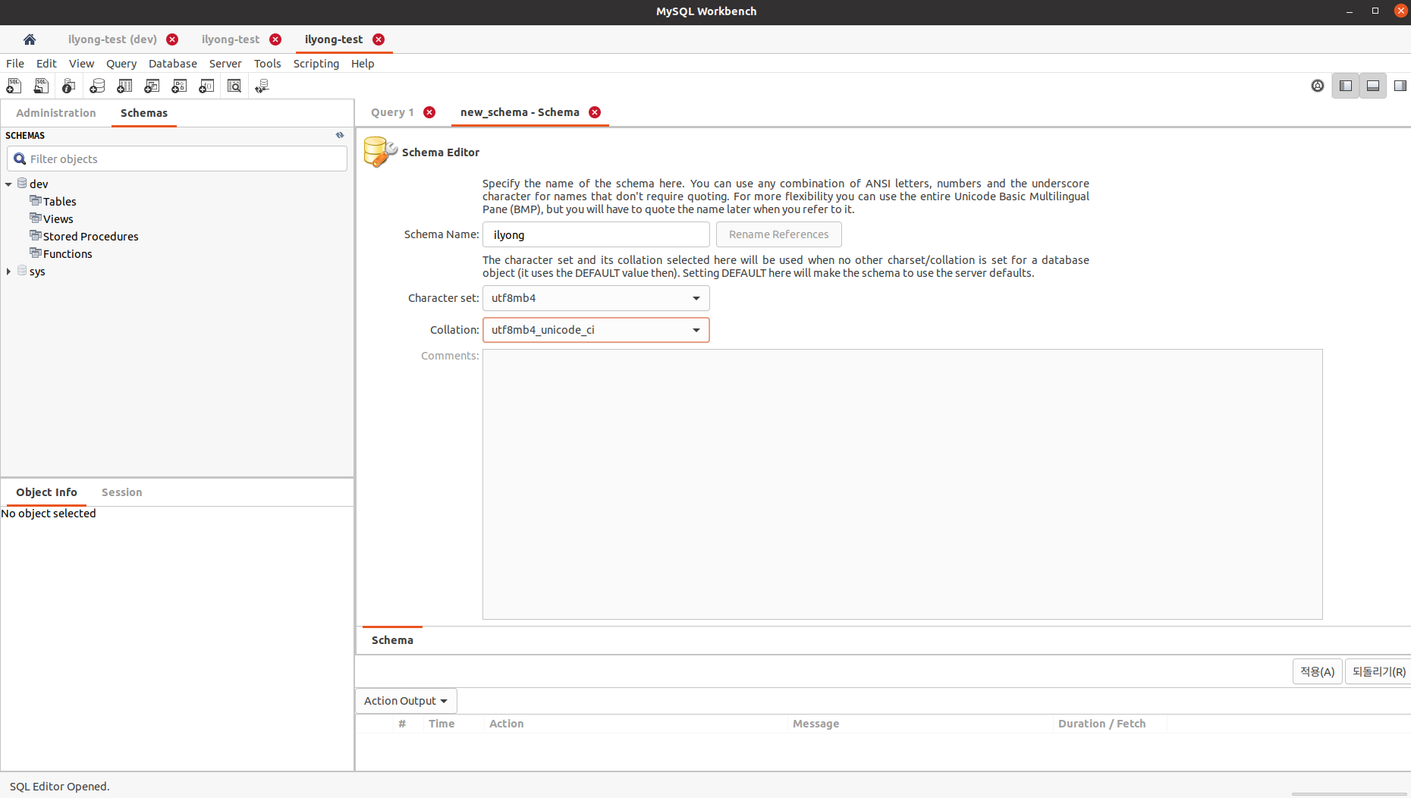Viewport: 1411px width, 798px height.
Task: Open the Edit menu
Action: [46, 64]
